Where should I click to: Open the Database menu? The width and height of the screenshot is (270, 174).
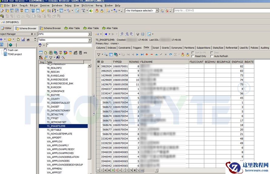57,5
